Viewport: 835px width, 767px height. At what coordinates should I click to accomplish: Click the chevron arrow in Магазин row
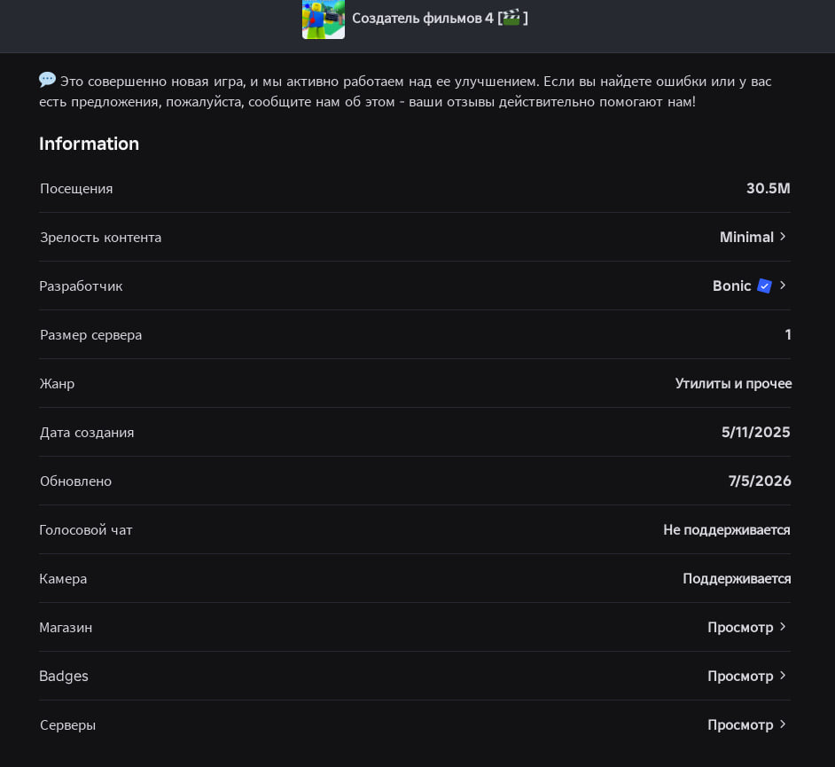point(783,627)
